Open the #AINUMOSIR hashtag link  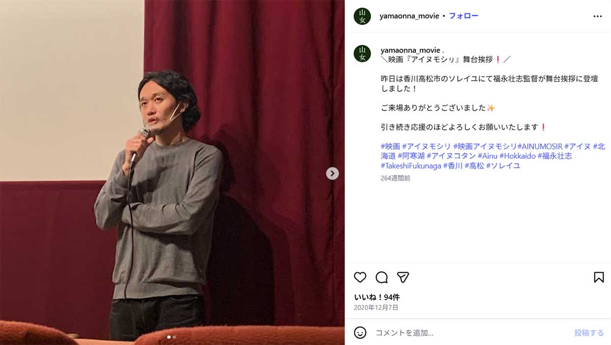(540, 147)
